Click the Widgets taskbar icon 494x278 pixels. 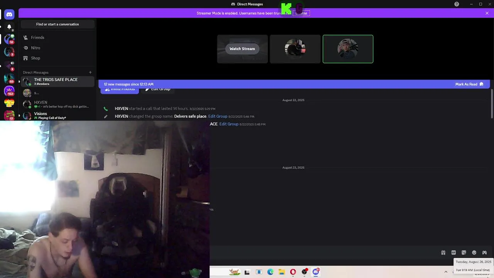(x=259, y=272)
